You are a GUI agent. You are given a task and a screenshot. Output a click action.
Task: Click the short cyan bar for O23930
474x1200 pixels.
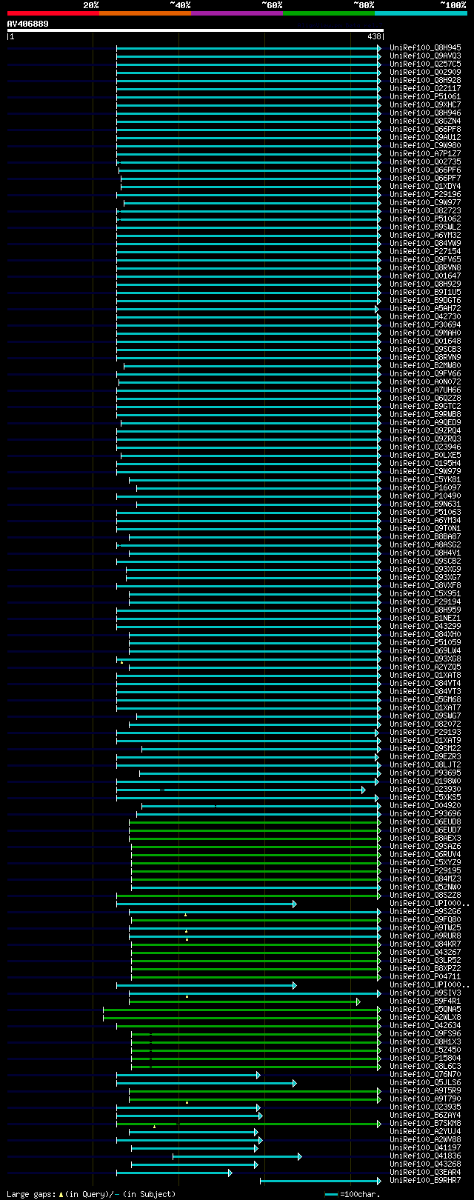click(x=241, y=790)
